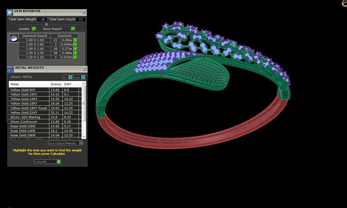Collapse the Gem Reporter summary with arrow handle
Viewport: 347px width, 208px height.
click(x=46, y=24)
